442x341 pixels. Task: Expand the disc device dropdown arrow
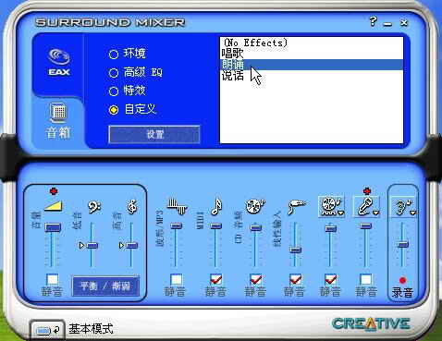(x=340, y=213)
